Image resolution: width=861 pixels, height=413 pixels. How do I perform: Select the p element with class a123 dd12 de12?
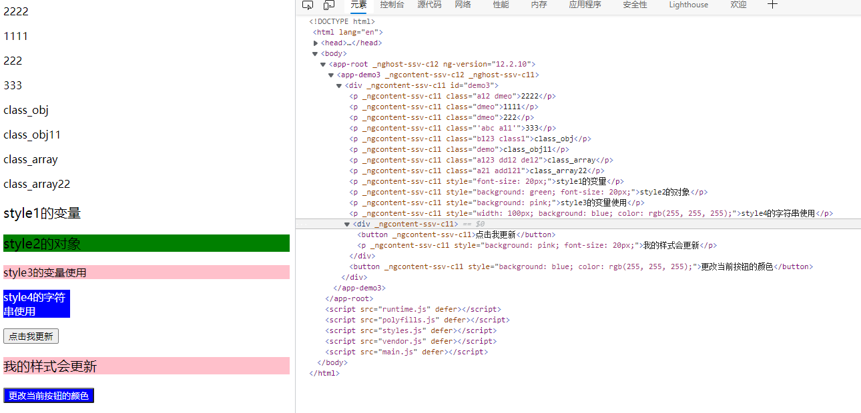tap(481, 160)
